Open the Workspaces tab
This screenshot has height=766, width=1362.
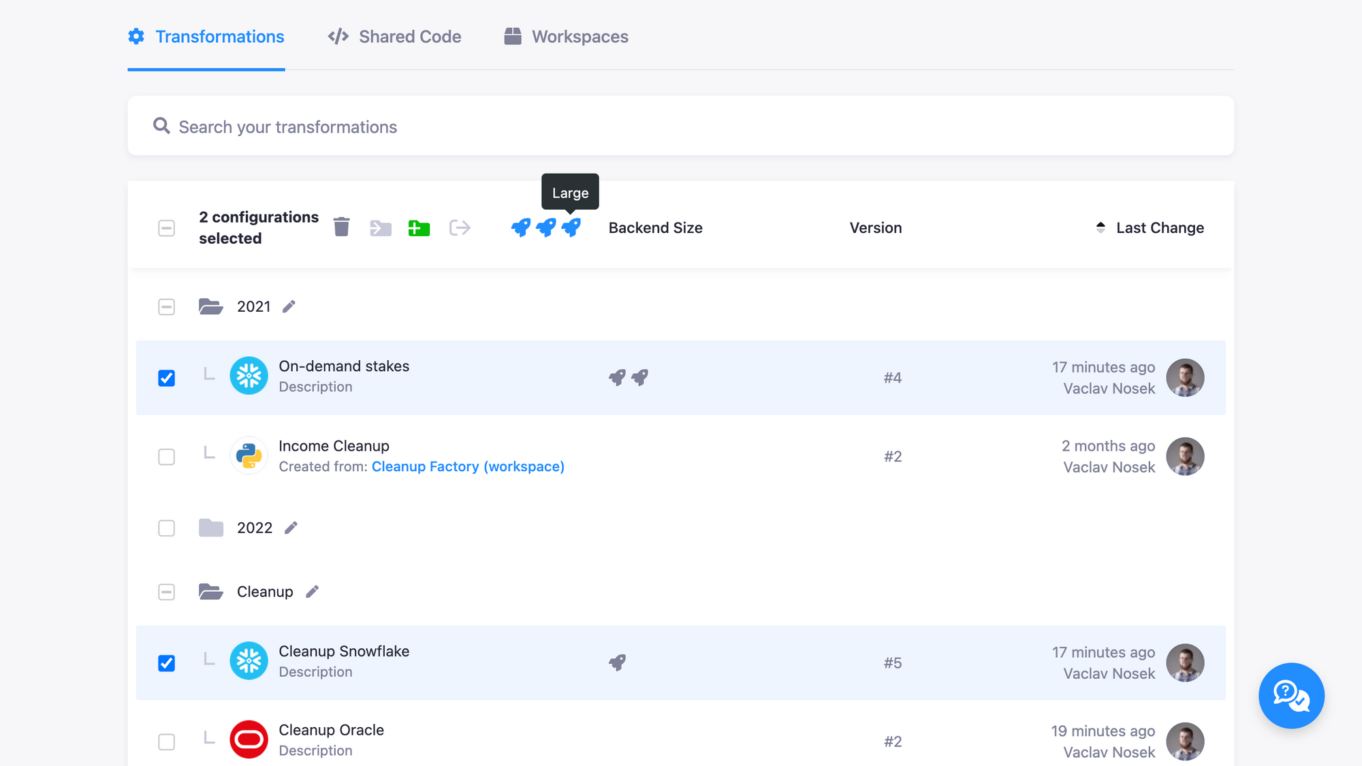[567, 37]
